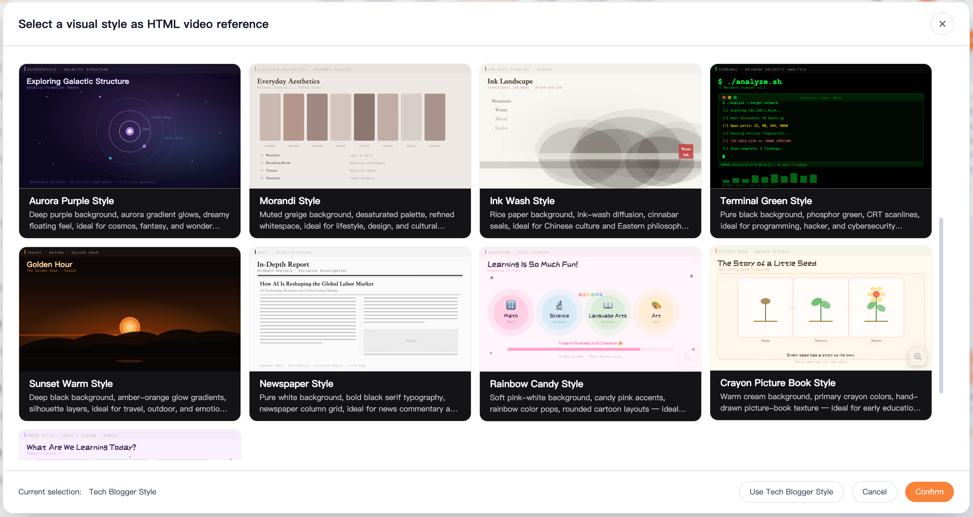Click the galactic Core in Aurora preview

pyautogui.click(x=129, y=131)
